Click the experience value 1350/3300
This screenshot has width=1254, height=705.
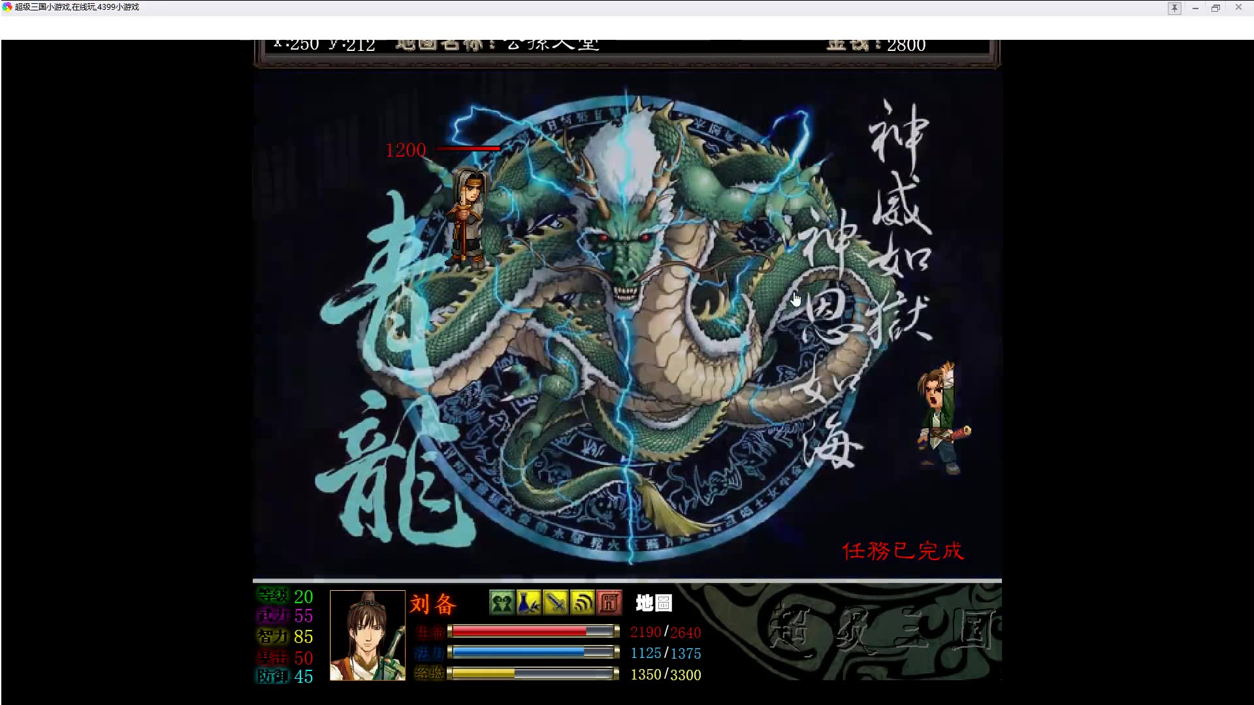click(x=666, y=674)
